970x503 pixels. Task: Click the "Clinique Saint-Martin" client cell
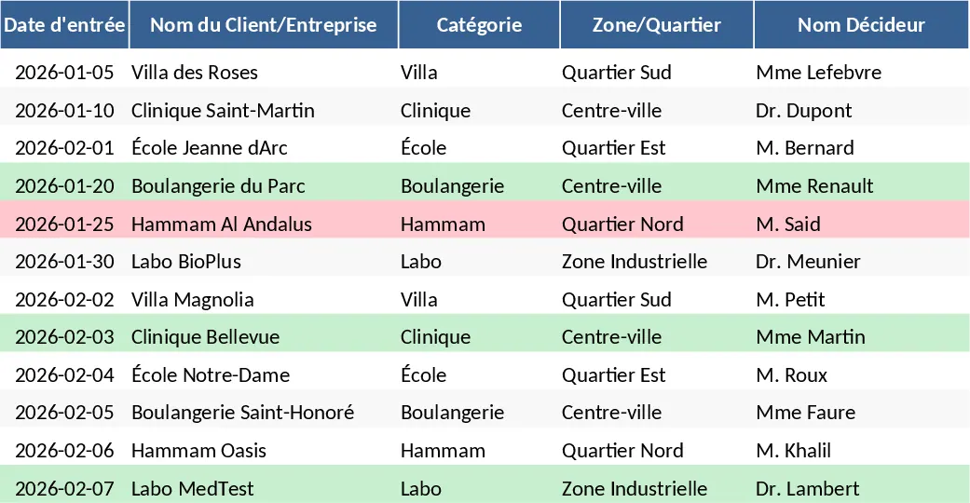pos(223,111)
